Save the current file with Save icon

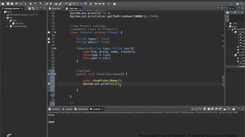tap(8, 4)
